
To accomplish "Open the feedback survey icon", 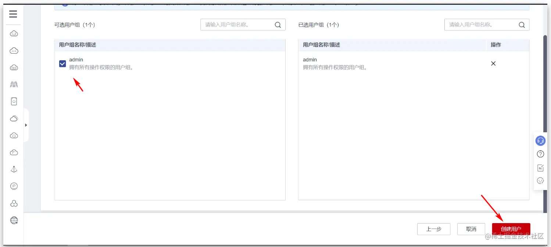I will (540, 167).
